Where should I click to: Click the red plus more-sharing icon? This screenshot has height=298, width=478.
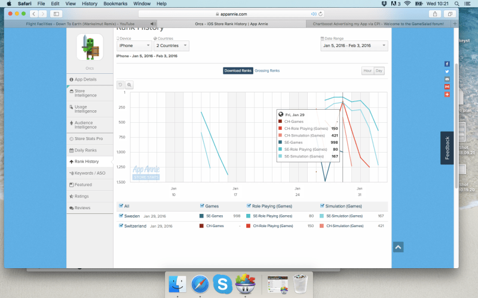(x=447, y=95)
